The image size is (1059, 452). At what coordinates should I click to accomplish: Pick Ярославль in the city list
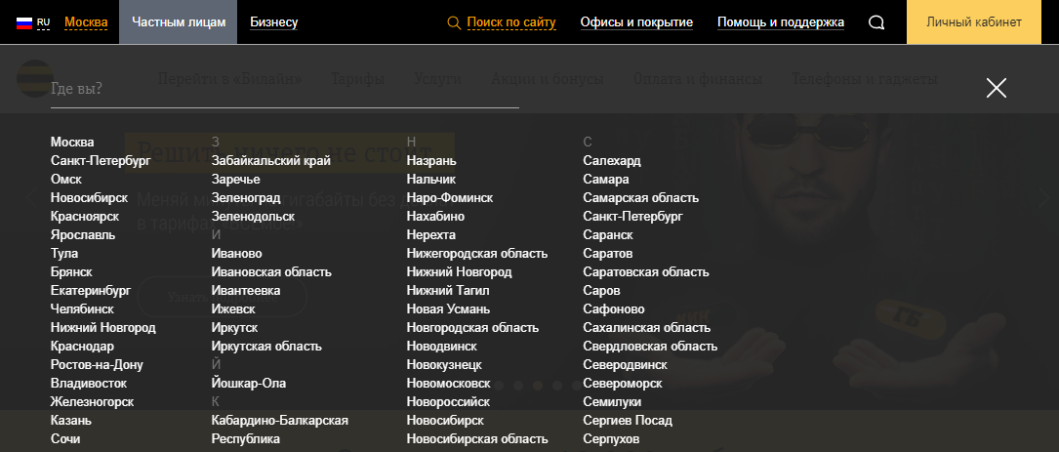point(82,235)
